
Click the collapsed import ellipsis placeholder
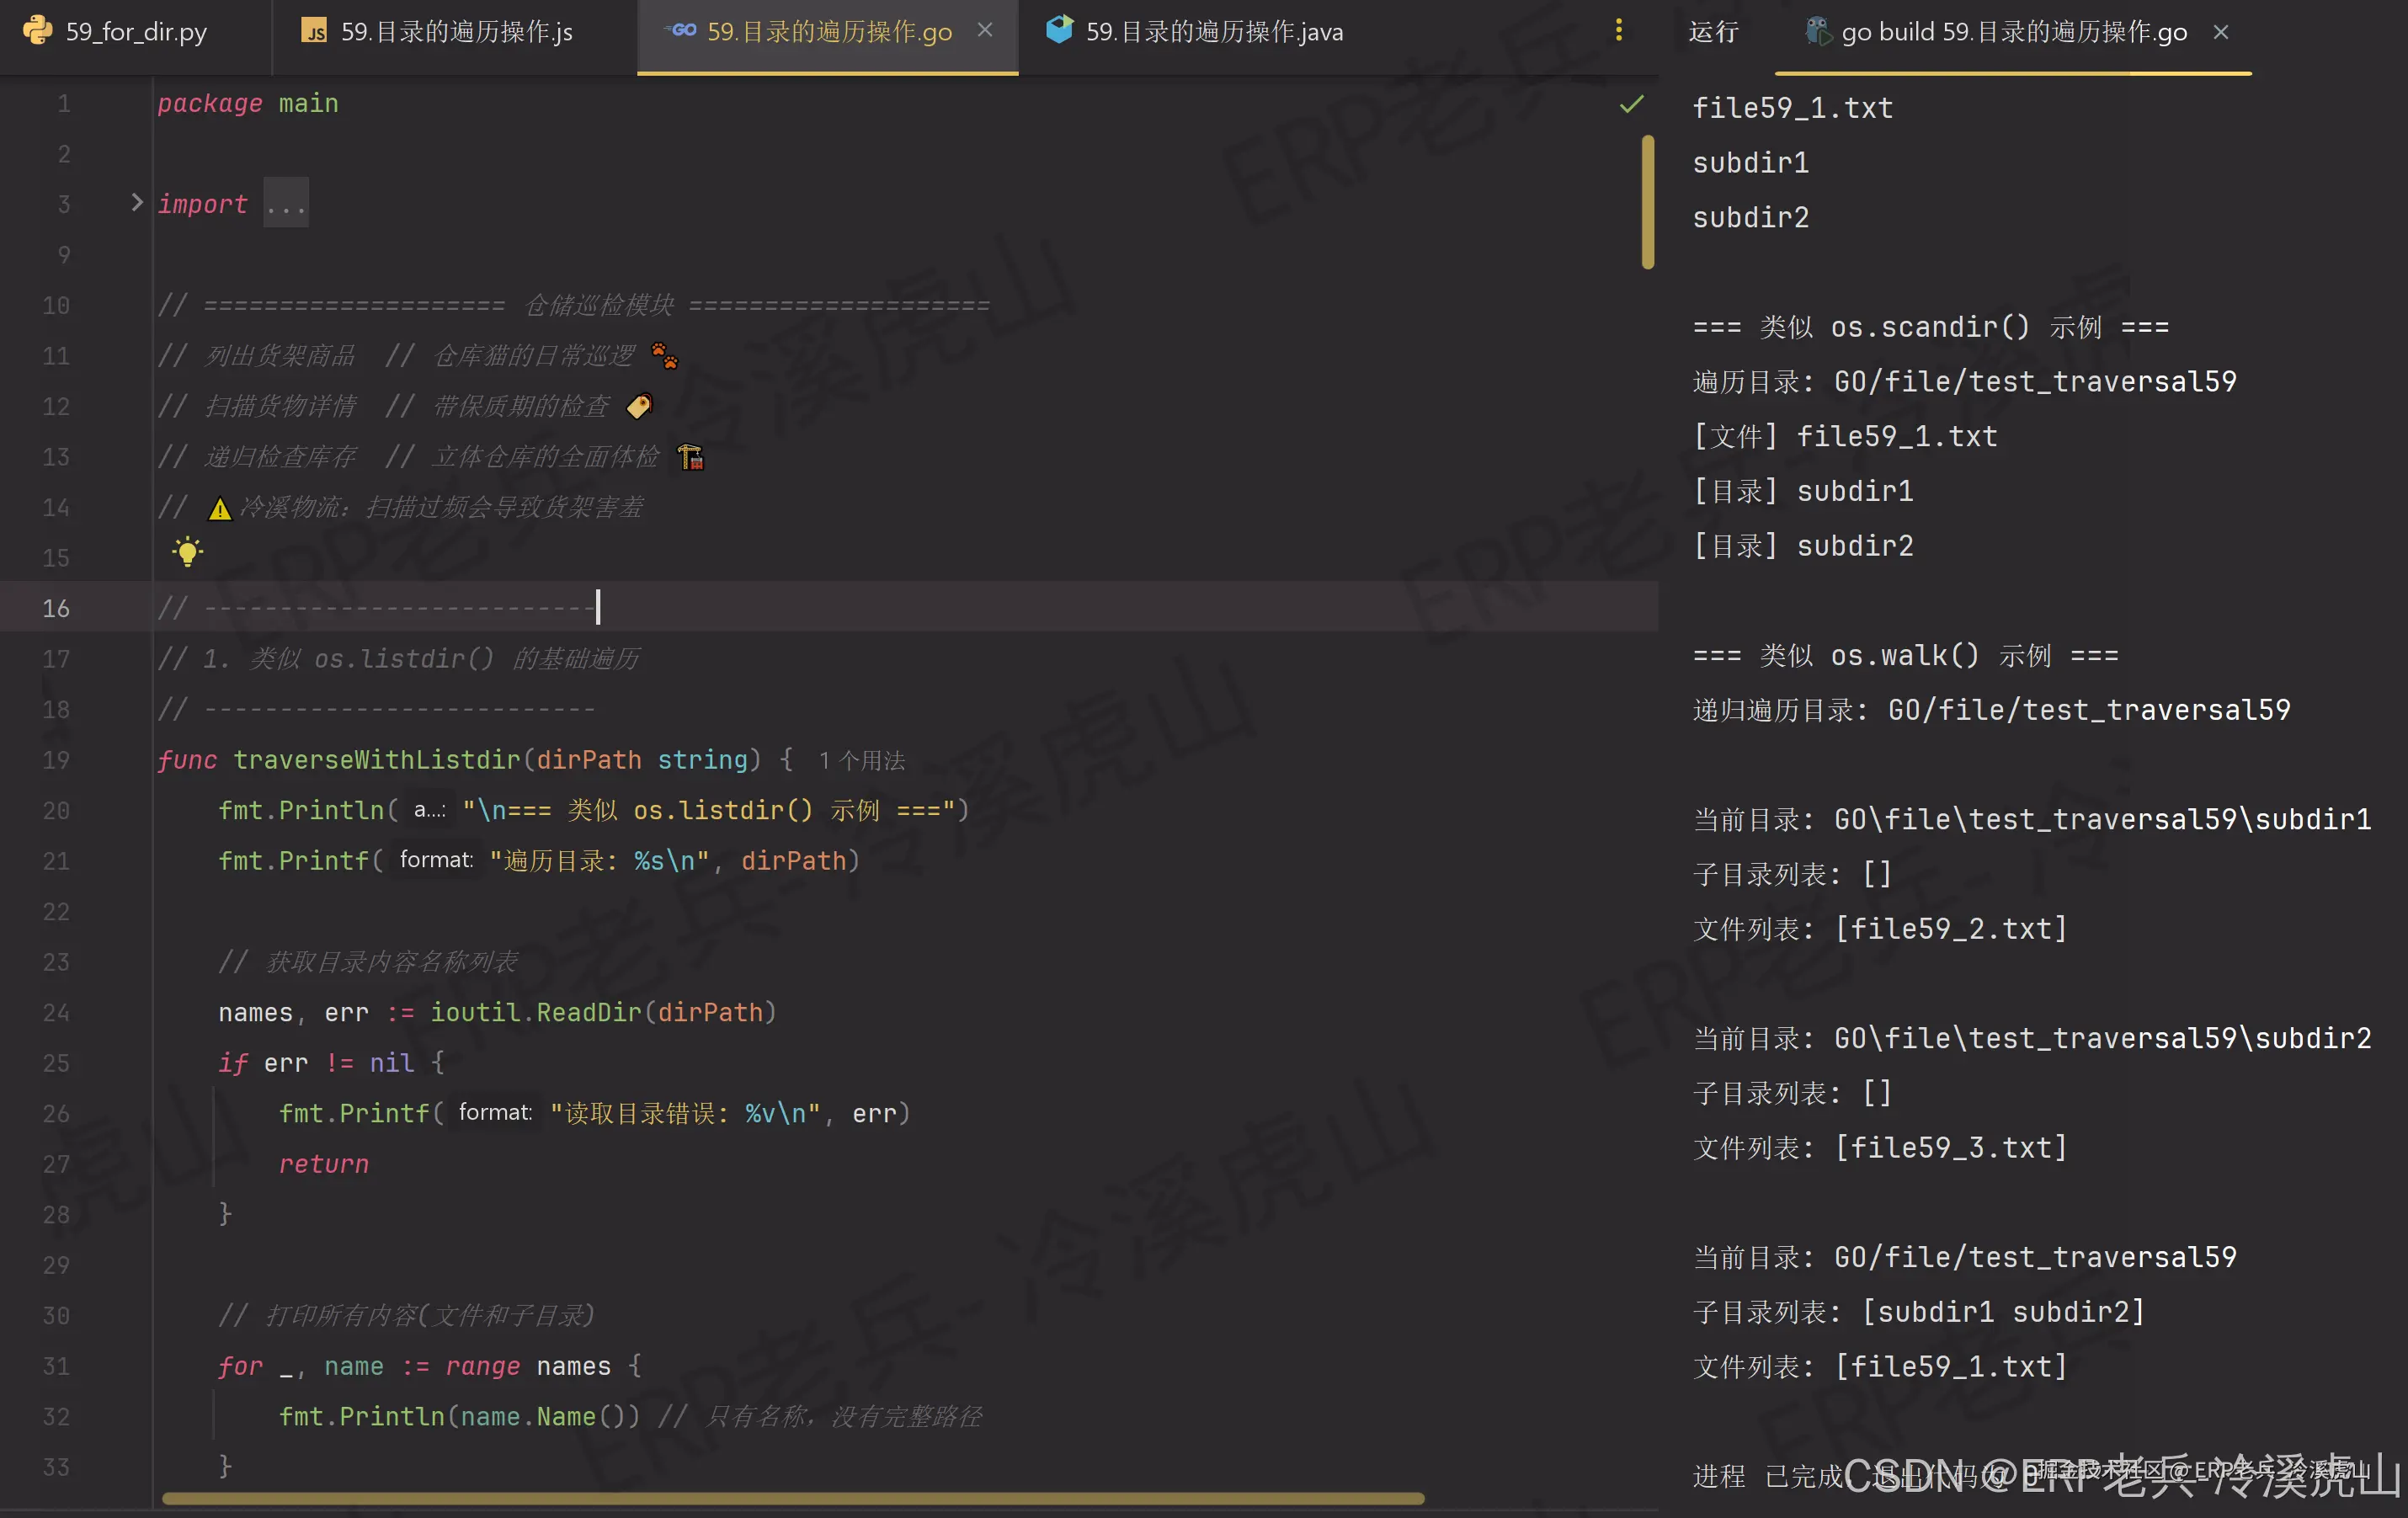coord(286,204)
